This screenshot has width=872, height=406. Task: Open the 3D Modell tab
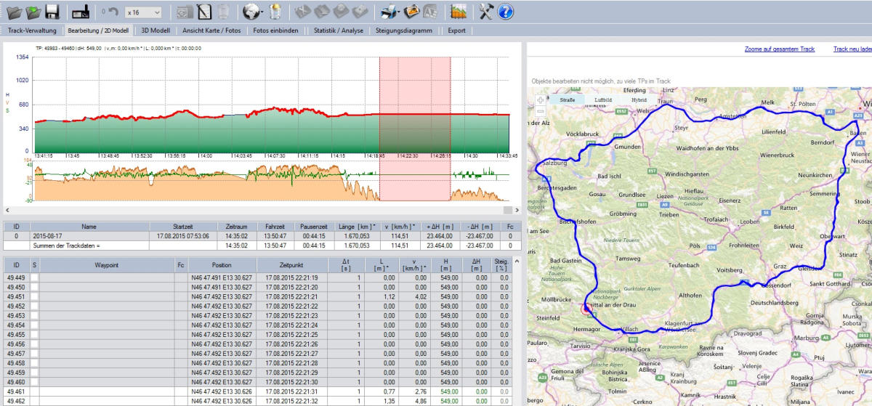(156, 31)
